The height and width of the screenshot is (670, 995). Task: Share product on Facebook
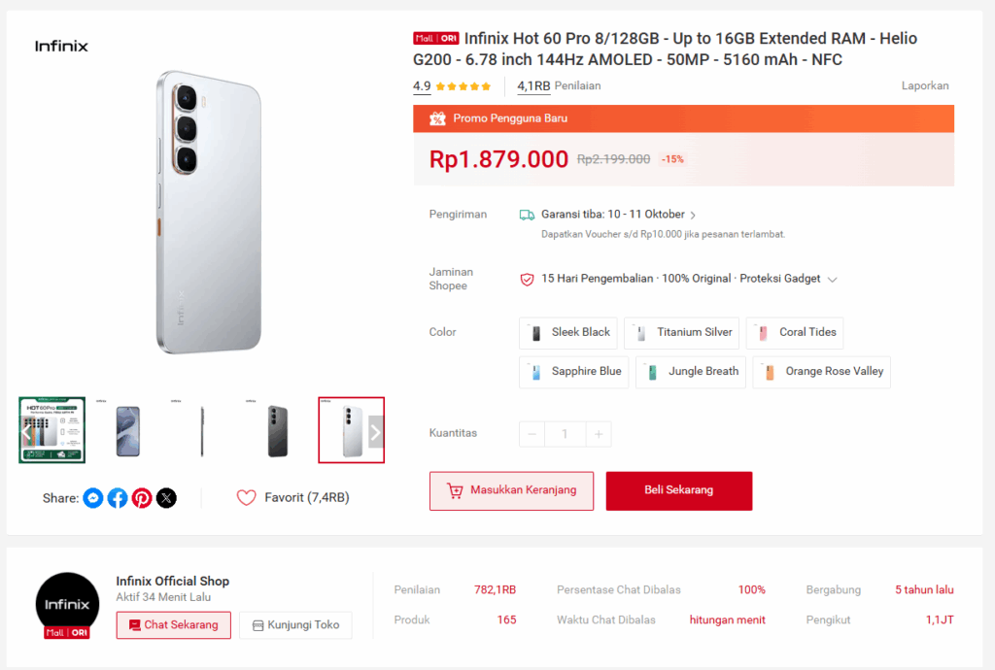(x=118, y=498)
